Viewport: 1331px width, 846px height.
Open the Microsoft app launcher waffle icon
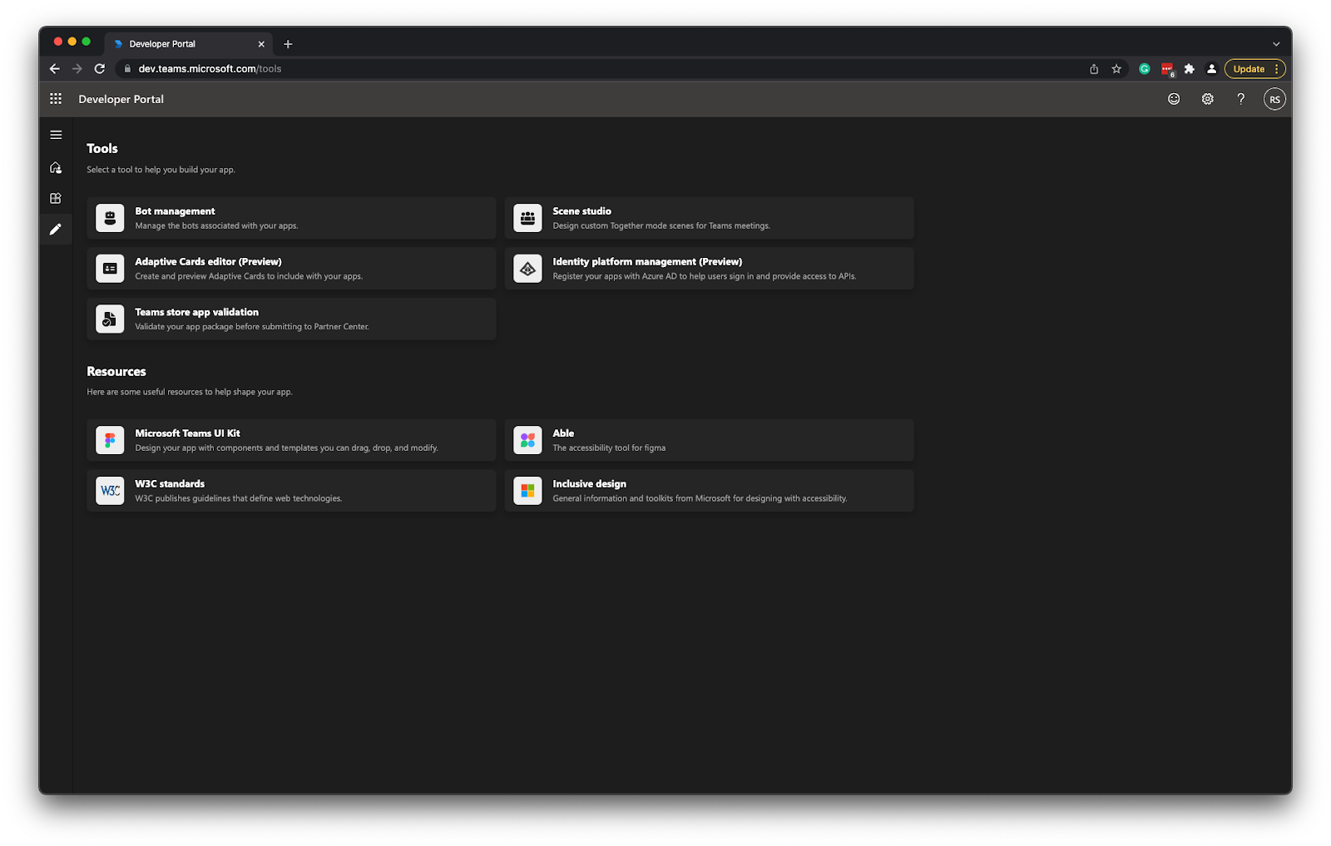click(57, 98)
